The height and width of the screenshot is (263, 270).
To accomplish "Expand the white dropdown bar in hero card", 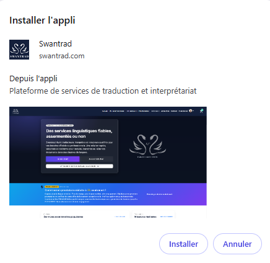I will 79,166.
